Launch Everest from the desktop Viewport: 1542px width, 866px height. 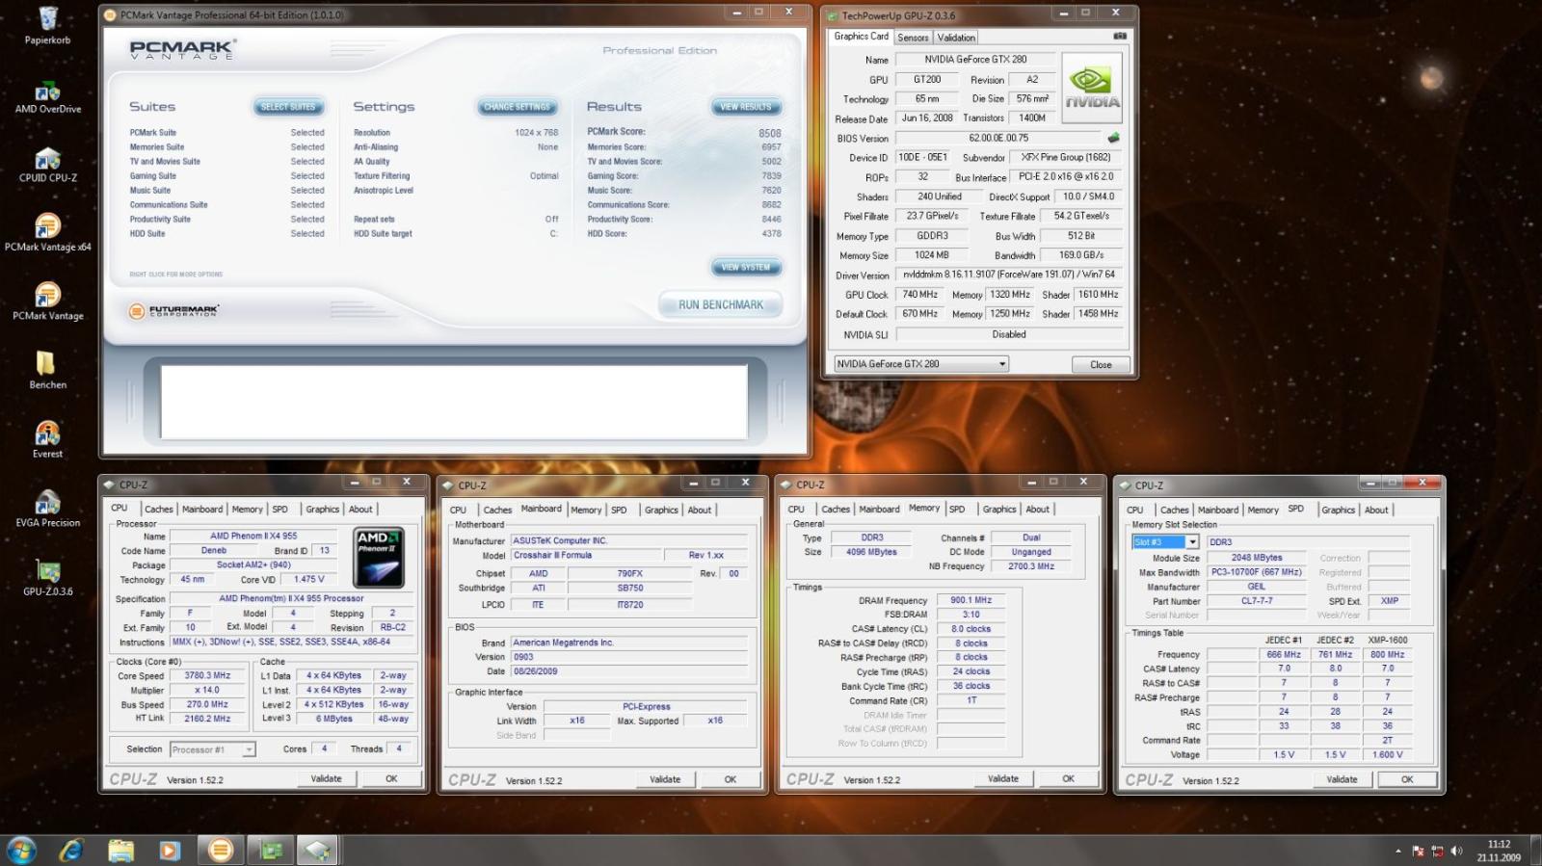click(47, 440)
